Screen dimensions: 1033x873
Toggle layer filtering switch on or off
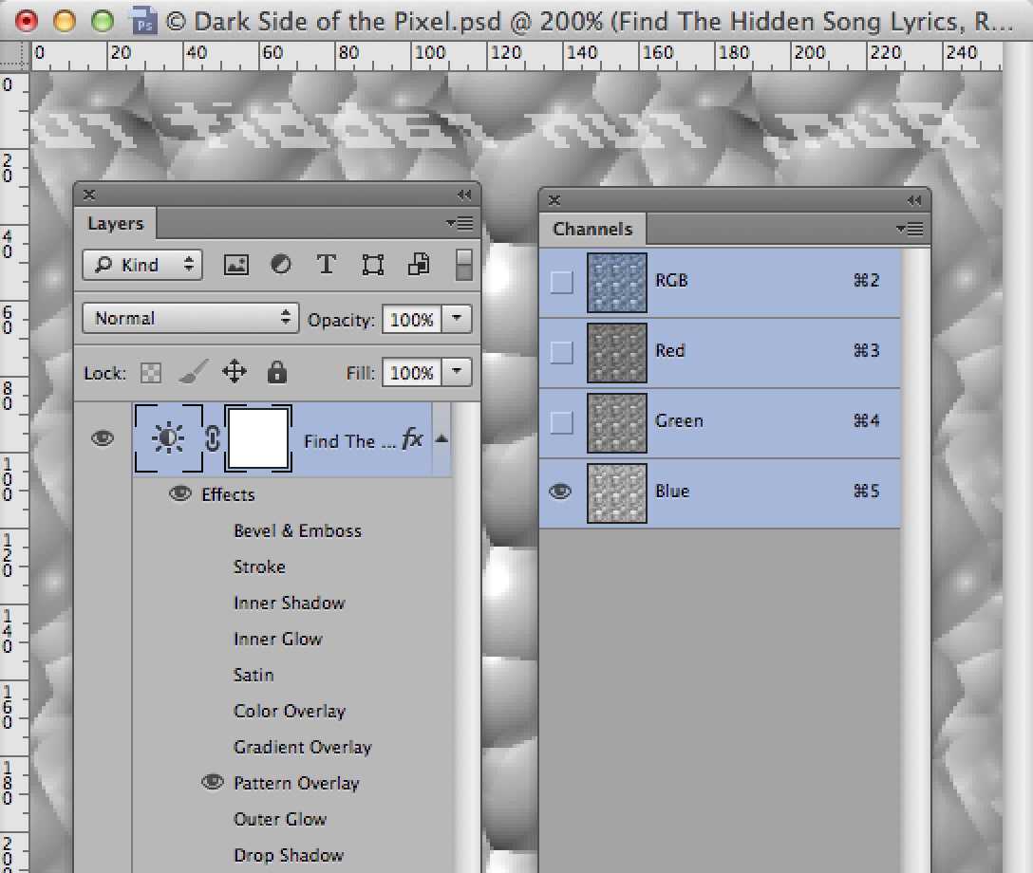[463, 265]
